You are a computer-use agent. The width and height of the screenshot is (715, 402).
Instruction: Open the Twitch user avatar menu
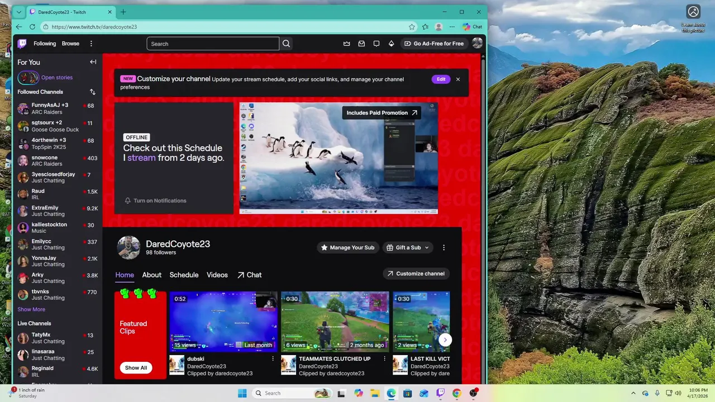click(477, 43)
